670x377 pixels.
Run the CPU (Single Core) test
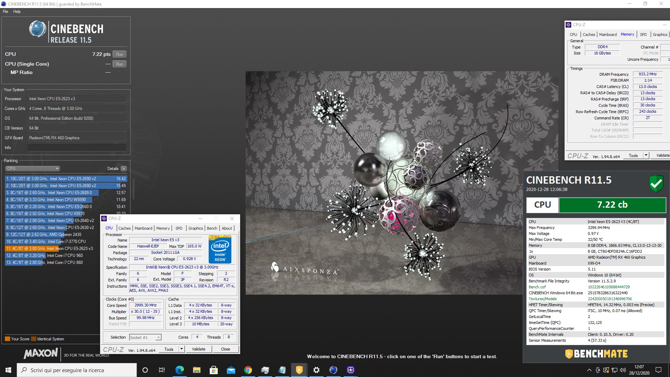click(x=119, y=64)
